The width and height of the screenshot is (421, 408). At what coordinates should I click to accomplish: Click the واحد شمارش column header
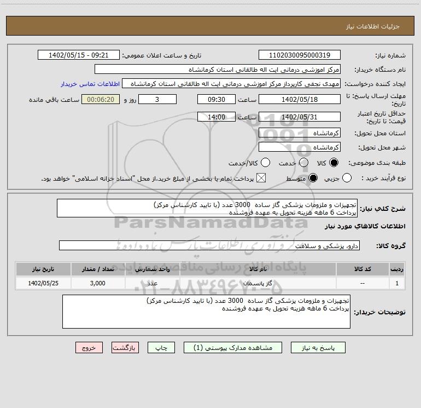(x=152, y=269)
